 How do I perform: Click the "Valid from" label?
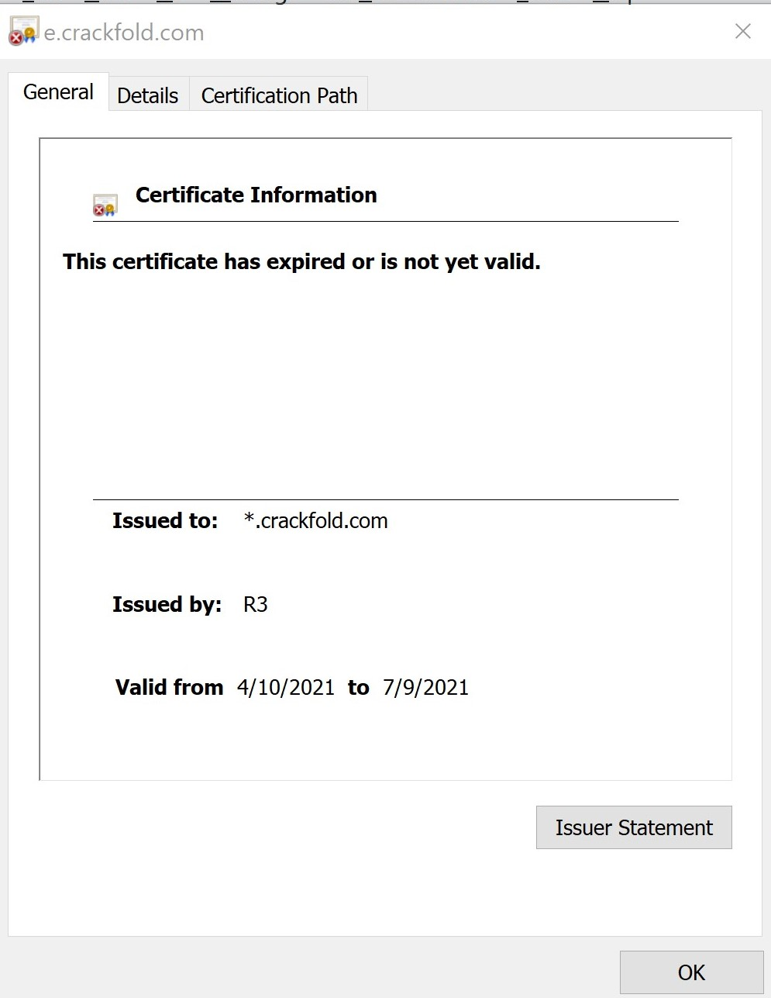tap(169, 687)
